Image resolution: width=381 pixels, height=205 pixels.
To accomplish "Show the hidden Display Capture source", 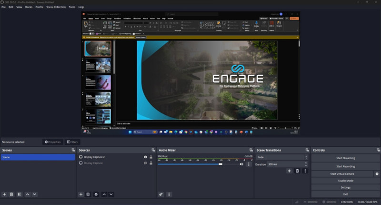I will click(145, 163).
